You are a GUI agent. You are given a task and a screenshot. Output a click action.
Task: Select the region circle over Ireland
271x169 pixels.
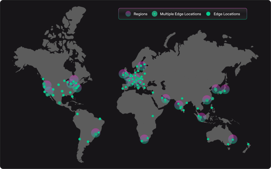[x=123, y=73]
